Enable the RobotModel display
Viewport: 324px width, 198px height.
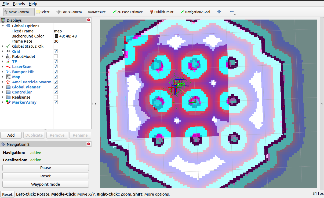coord(56,56)
